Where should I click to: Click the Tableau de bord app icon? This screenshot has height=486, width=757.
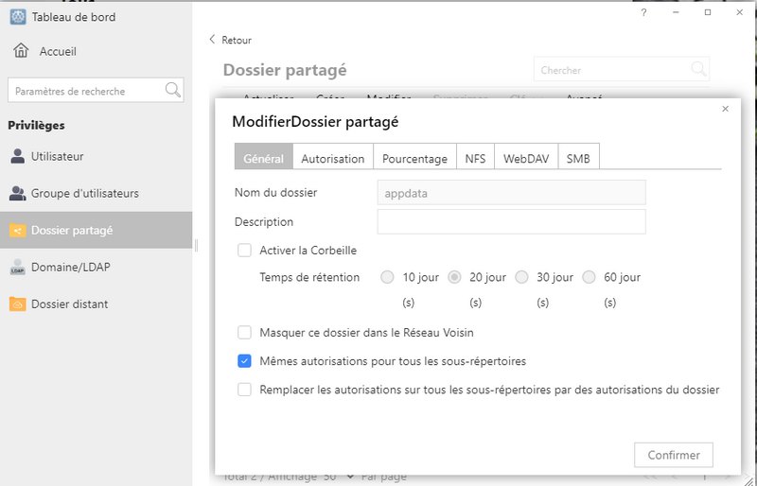coord(17,17)
